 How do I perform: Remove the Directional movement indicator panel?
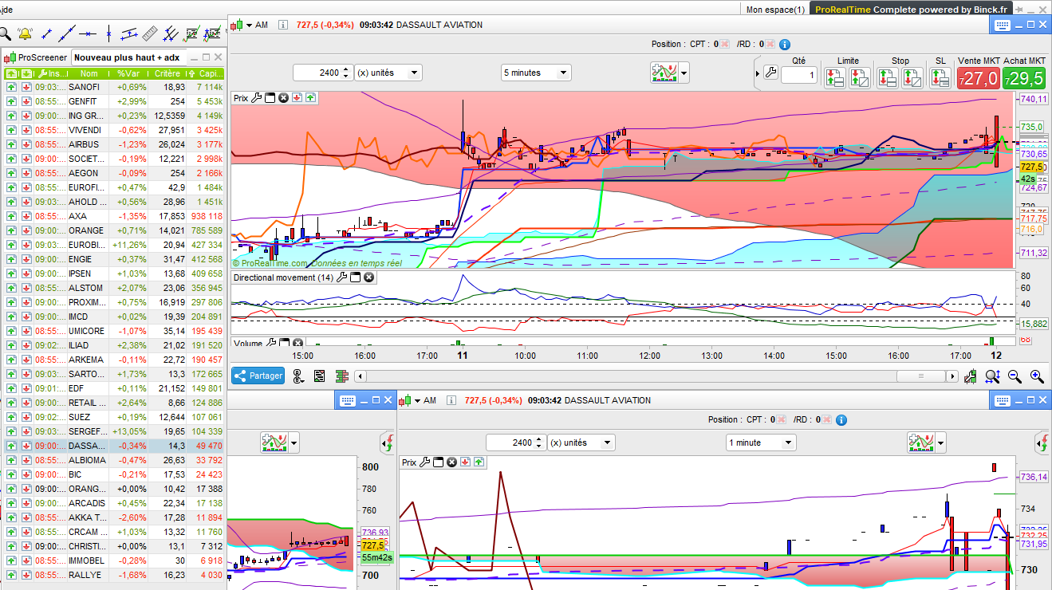369,277
